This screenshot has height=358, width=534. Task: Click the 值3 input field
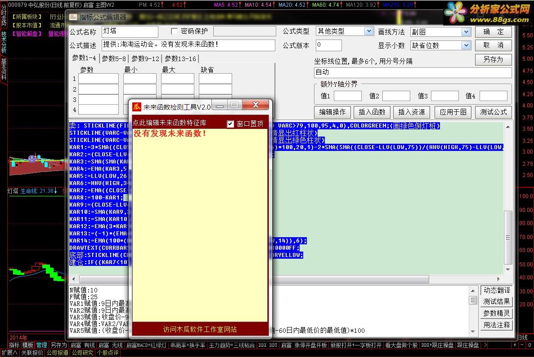(x=445, y=96)
